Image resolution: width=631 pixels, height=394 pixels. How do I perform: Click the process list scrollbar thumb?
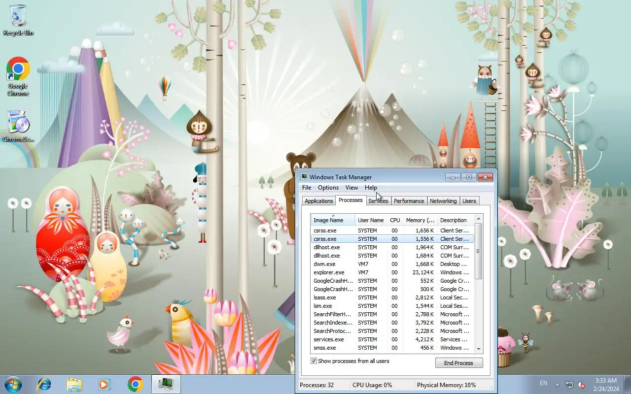[x=478, y=251]
